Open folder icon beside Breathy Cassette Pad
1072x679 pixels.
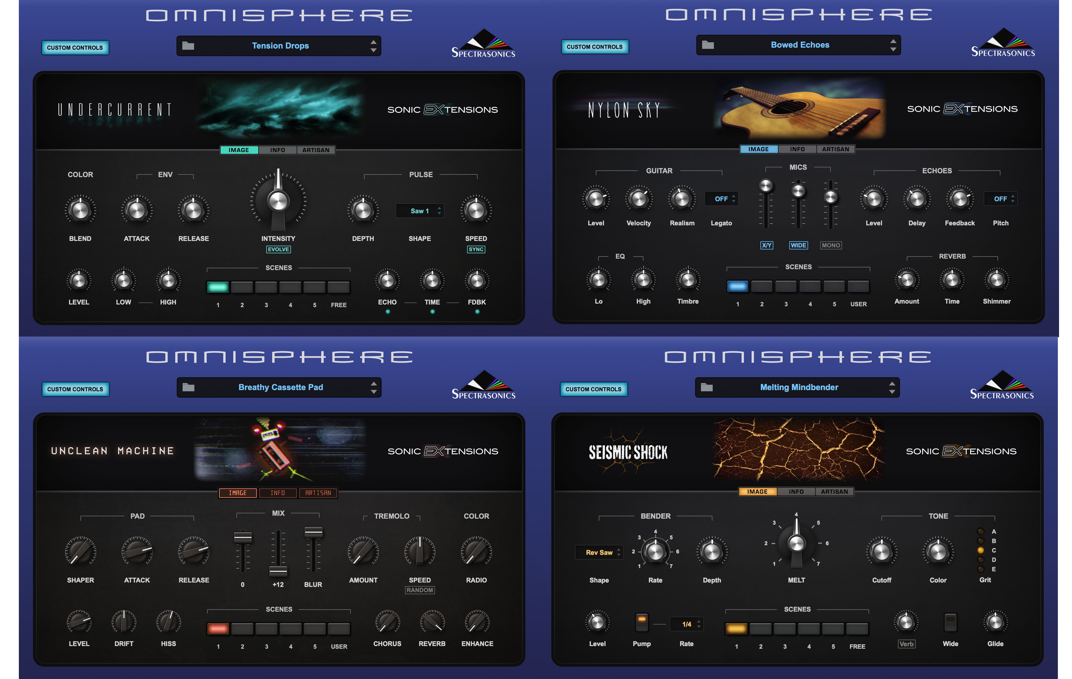coord(188,387)
